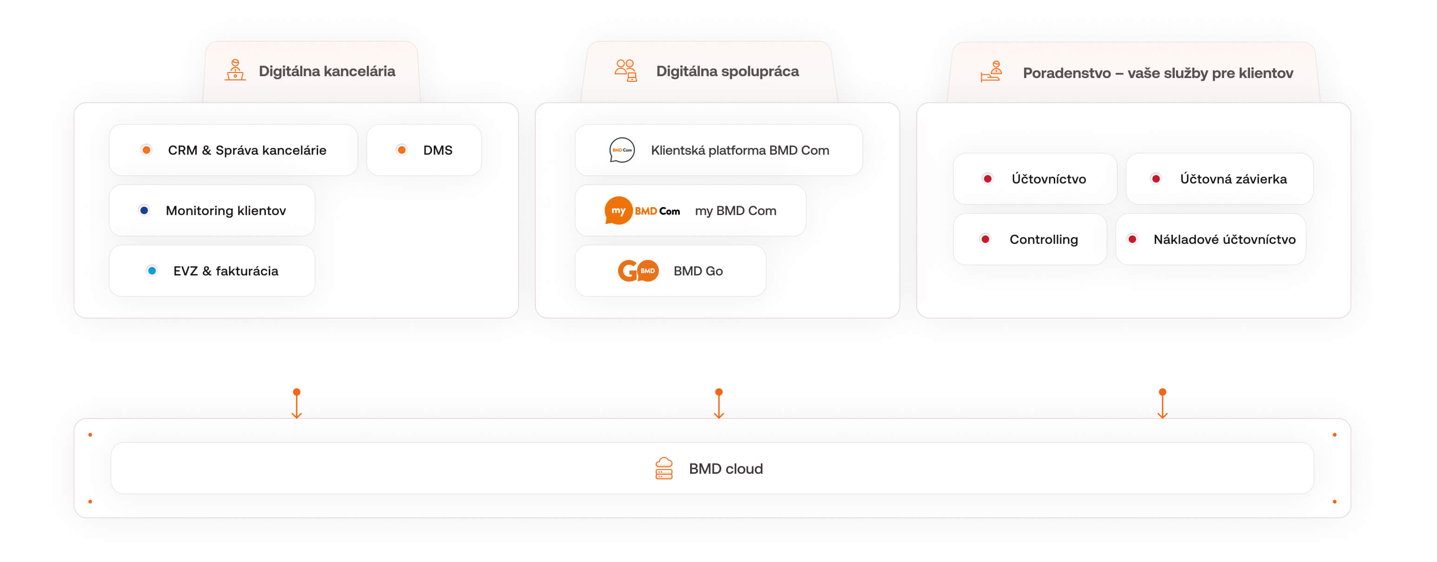The image size is (1437, 562).
Task: Click the arrow below Digitálna spolupráca panel
Action: tap(718, 403)
